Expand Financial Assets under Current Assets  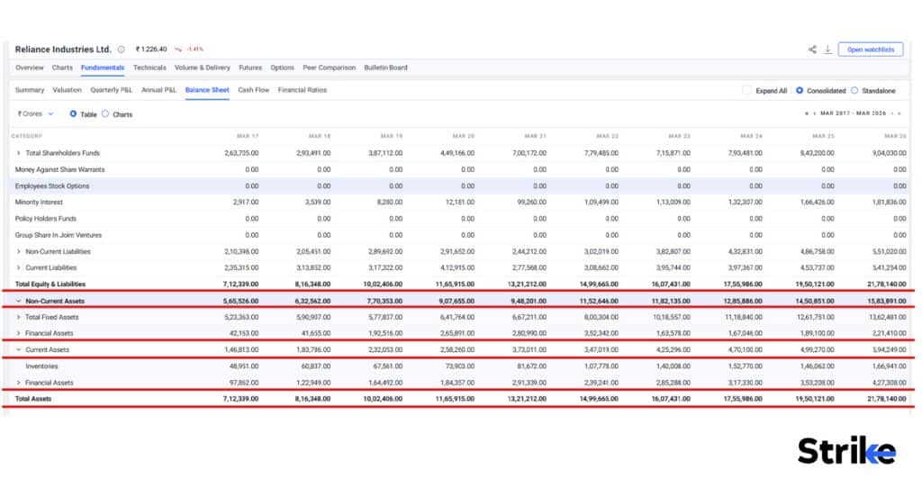pyautogui.click(x=19, y=383)
